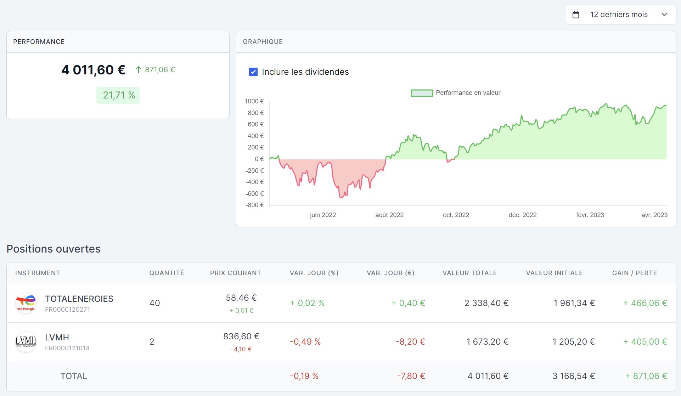Click the TOTAL row label

click(x=74, y=376)
